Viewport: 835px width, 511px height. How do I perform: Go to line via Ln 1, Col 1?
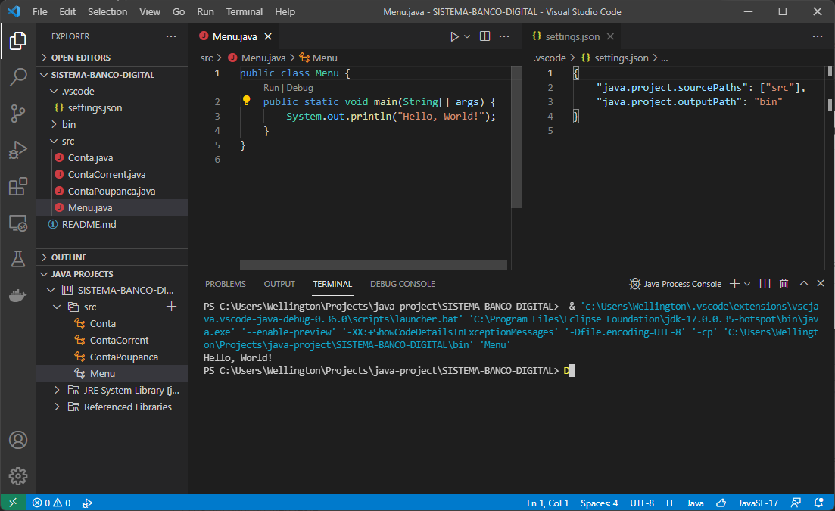coord(548,503)
